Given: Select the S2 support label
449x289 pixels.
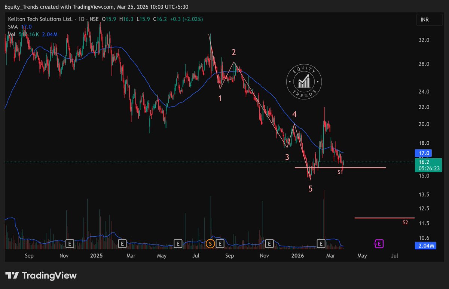Looking at the screenshot, I should pos(405,222).
